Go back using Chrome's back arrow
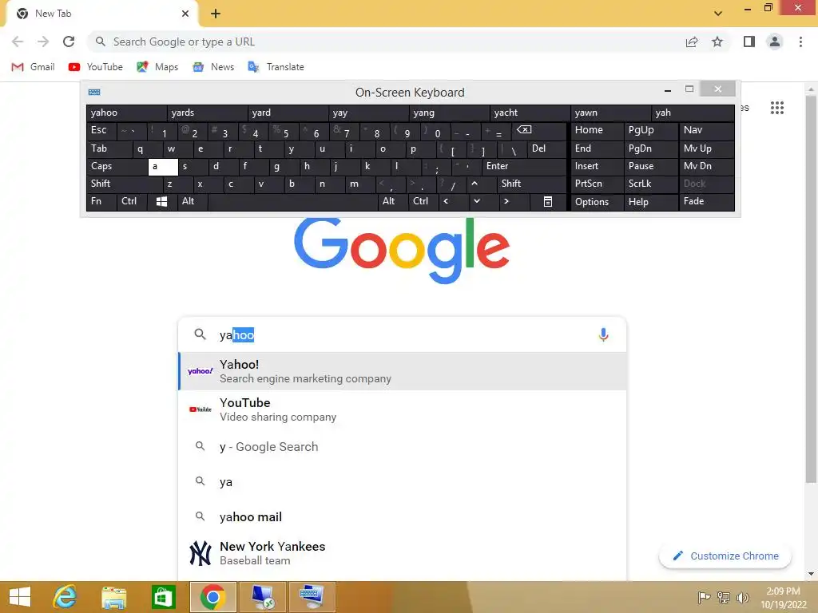This screenshot has height=613, width=818. [18, 42]
